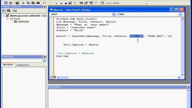Viewport: 192px width, 108px height.
Task: Open Object Browser toolbar icon
Action: 91,3
